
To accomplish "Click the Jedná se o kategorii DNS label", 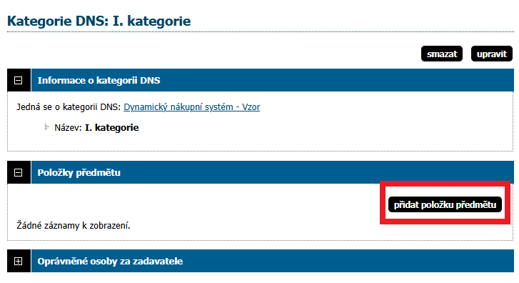I will point(69,107).
